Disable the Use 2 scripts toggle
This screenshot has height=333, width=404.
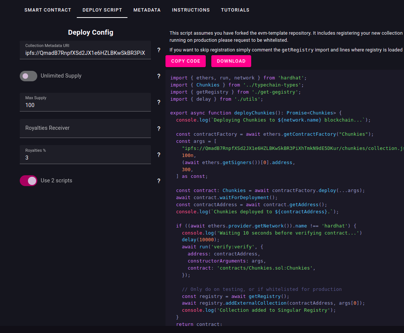(28, 180)
